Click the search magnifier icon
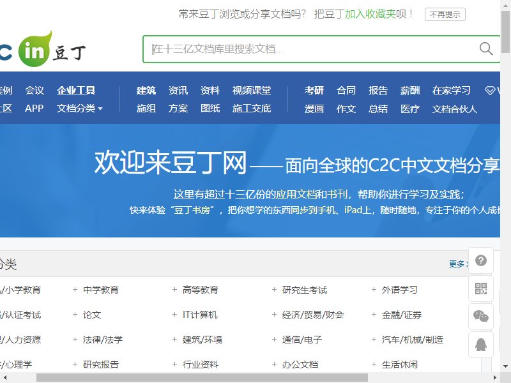Image resolution: width=511 pixels, height=383 pixels. [x=486, y=49]
